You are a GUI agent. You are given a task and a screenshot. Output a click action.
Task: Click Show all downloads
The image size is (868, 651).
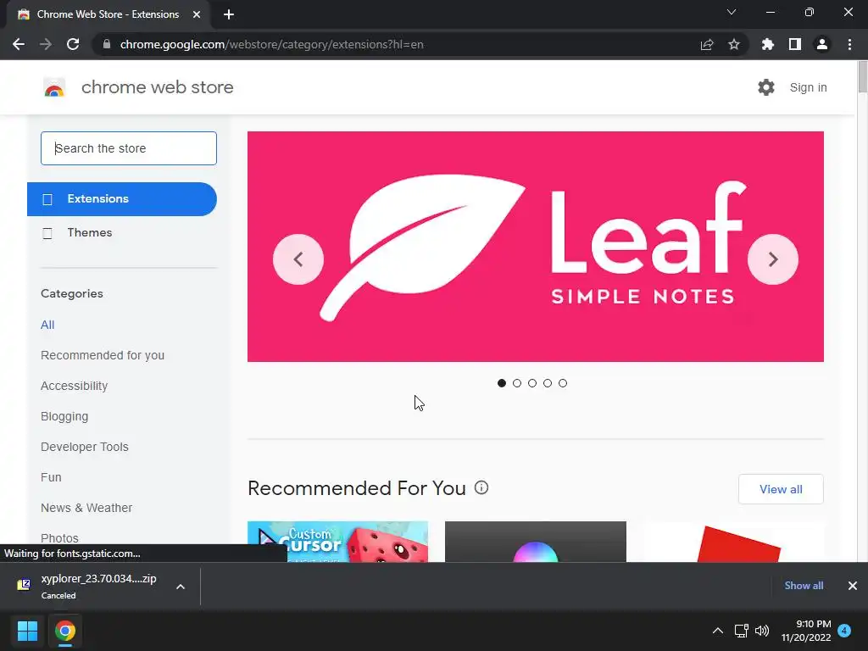tap(804, 586)
